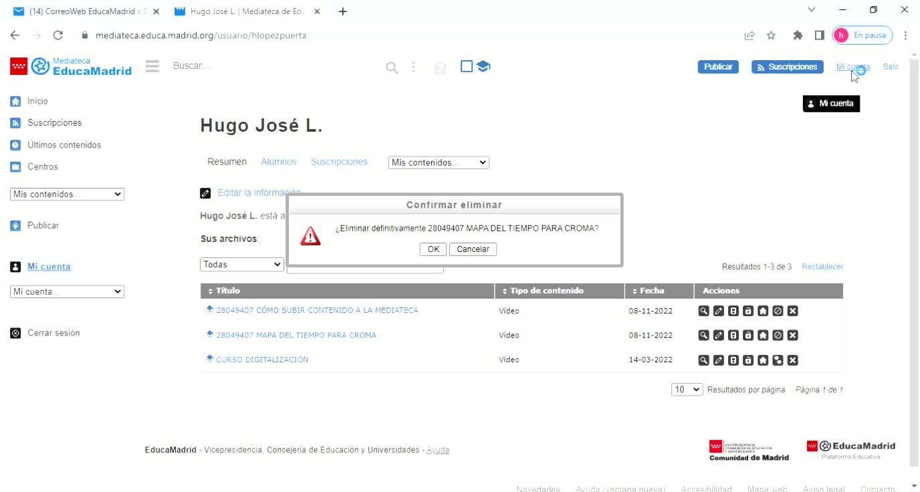920x492 pixels.
Task: Click the house icon in the CURSO DIGITALIZACIÓN row
Action: coord(763,360)
